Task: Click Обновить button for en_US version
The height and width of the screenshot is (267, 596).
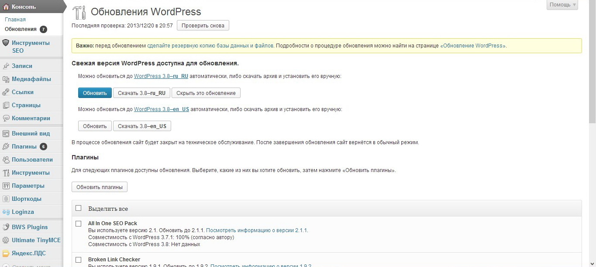Action: coord(95,126)
